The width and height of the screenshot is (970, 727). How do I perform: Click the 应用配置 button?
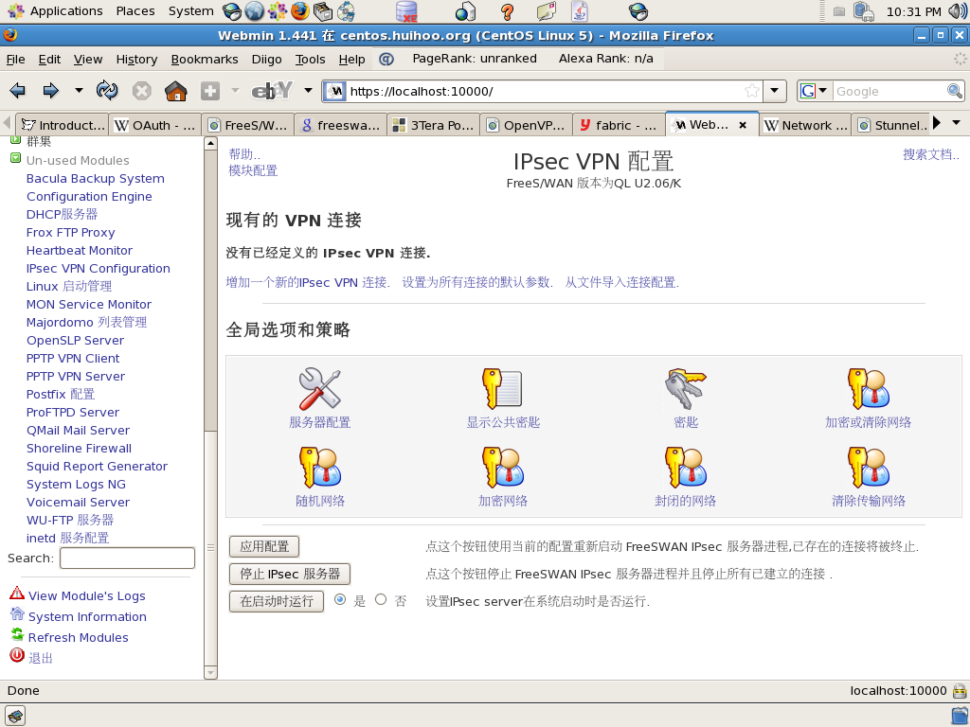264,546
